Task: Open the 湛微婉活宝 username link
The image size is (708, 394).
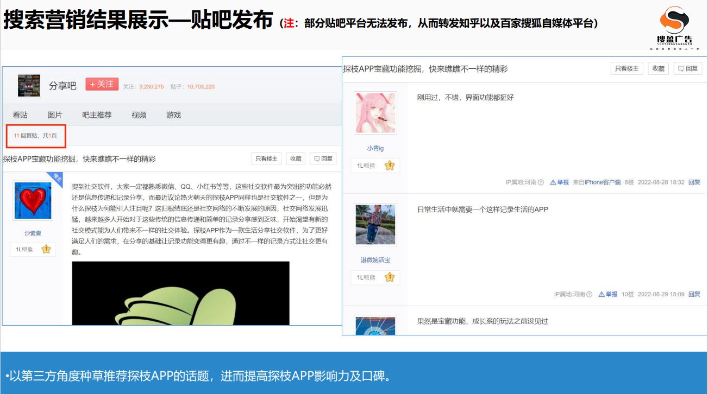Action: [375, 260]
